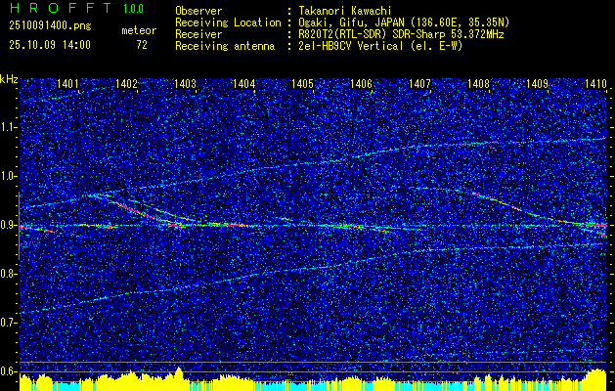
Task: Click the meteor label
Action: [x=139, y=30]
